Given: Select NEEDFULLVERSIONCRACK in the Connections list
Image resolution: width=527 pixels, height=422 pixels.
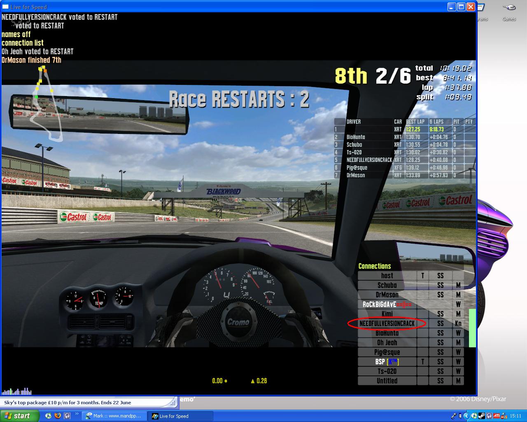Looking at the screenshot, I should [x=387, y=324].
